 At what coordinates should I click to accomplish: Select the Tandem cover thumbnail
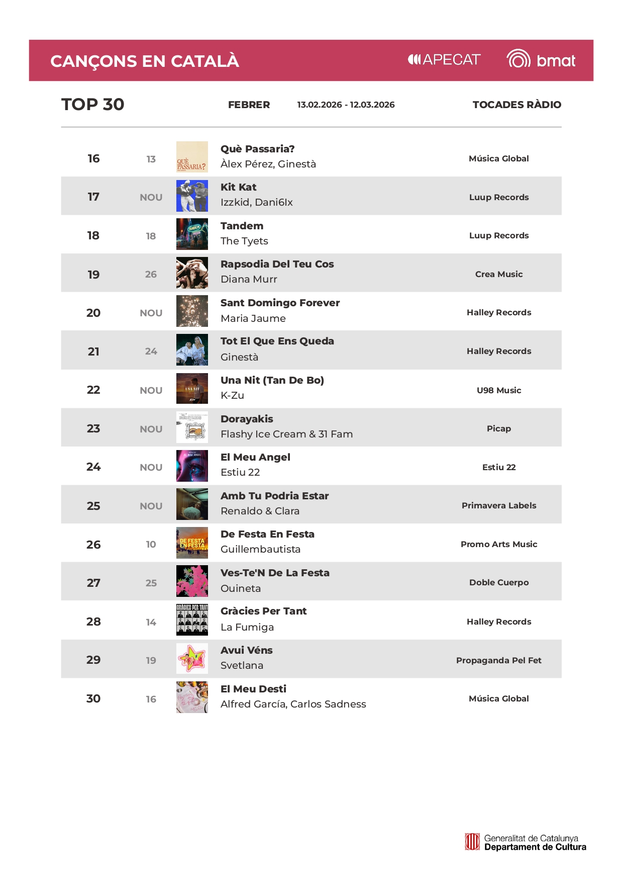pyautogui.click(x=192, y=234)
